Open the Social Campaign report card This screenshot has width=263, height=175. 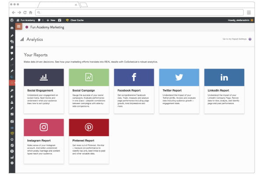point(89,91)
